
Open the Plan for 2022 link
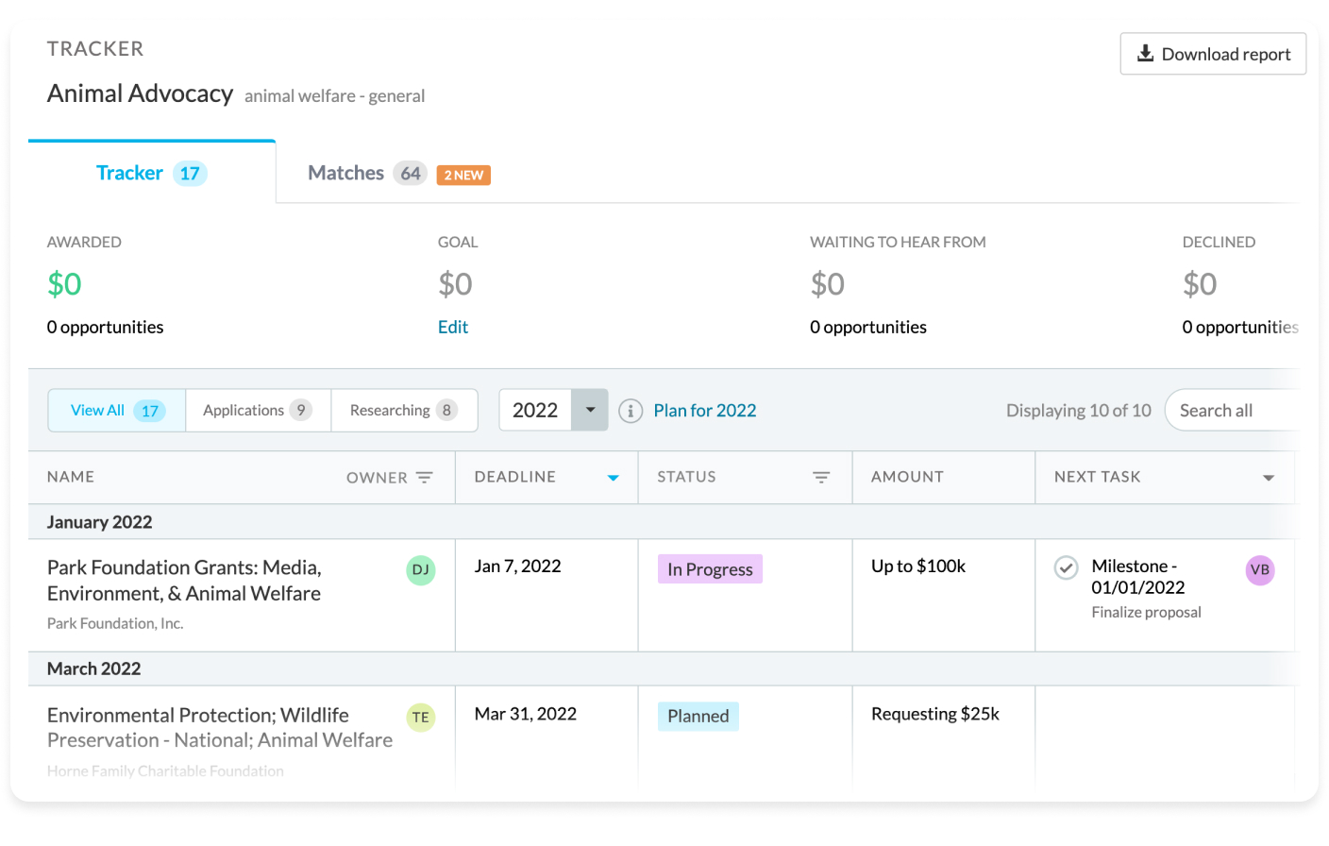(705, 411)
